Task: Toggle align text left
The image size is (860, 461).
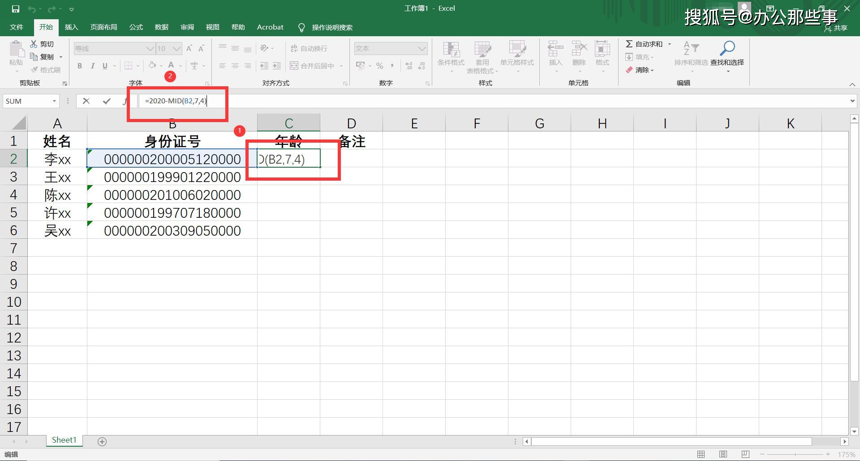Action: click(x=222, y=66)
